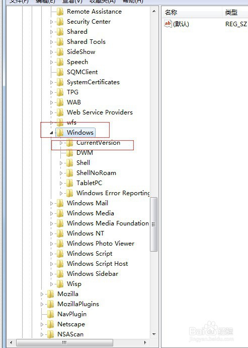The height and width of the screenshot is (348, 248).
Task: Select the Windows Media Foundation label
Action: pos(108,223)
